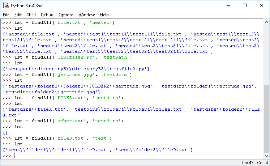The height and width of the screenshot is (166, 270).
Task: Open the Edit menu
Action: tap(18, 15)
